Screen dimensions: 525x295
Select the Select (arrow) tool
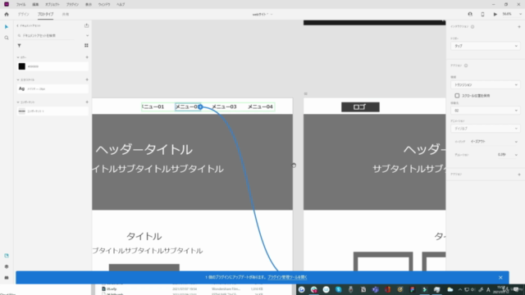[7, 27]
